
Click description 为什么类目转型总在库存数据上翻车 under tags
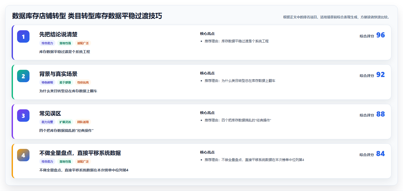click(x=68, y=91)
